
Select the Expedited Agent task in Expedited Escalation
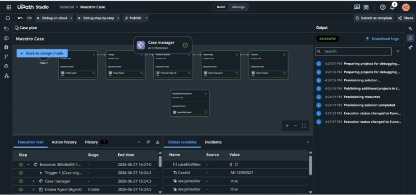(x=189, y=112)
